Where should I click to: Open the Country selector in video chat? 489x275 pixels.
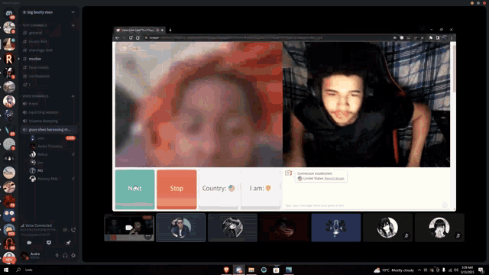point(219,189)
